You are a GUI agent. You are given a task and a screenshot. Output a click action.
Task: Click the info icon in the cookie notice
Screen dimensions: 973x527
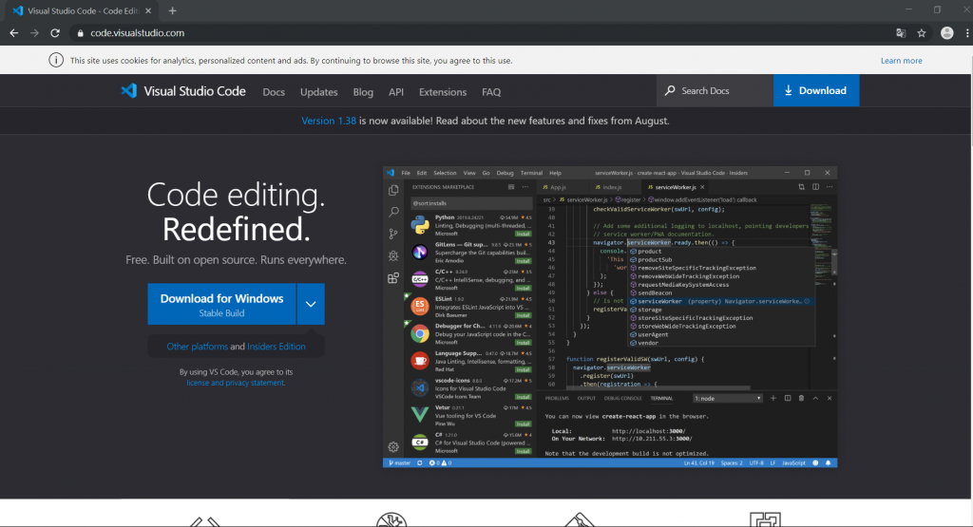(x=56, y=60)
